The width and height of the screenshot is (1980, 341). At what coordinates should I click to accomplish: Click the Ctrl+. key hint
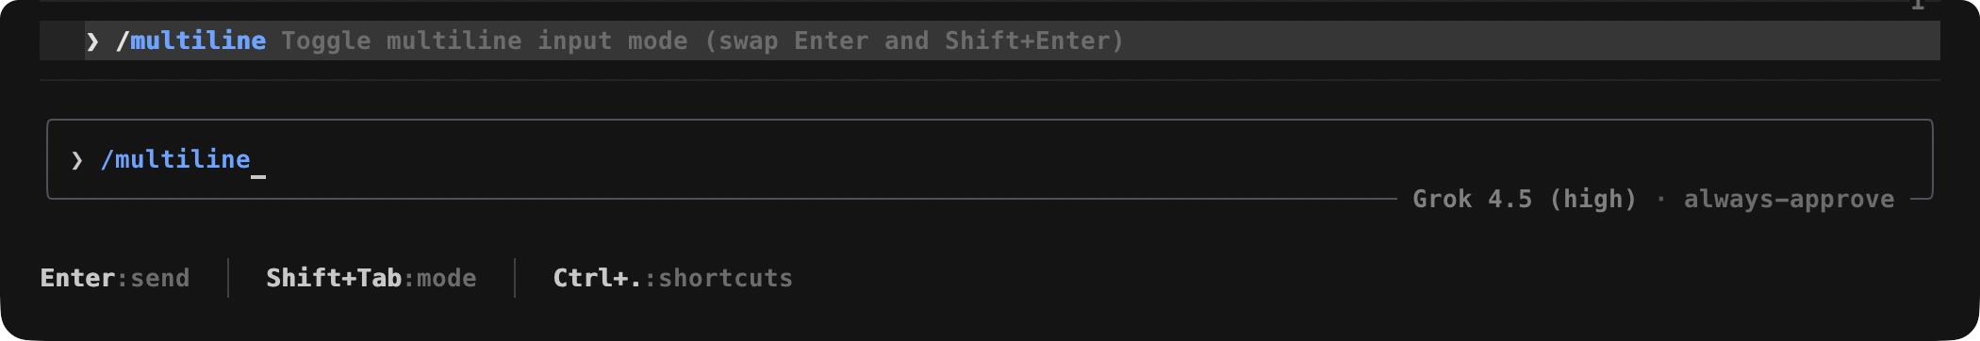(598, 278)
